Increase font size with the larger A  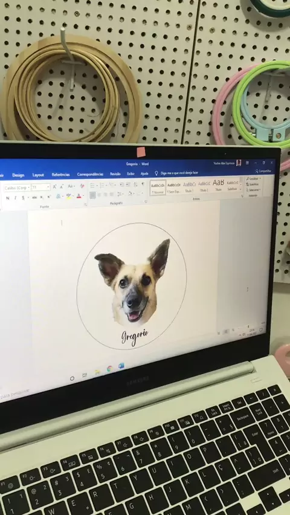point(54,187)
